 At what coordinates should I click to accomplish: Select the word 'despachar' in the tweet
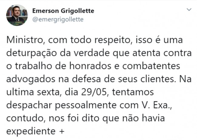point(29,105)
